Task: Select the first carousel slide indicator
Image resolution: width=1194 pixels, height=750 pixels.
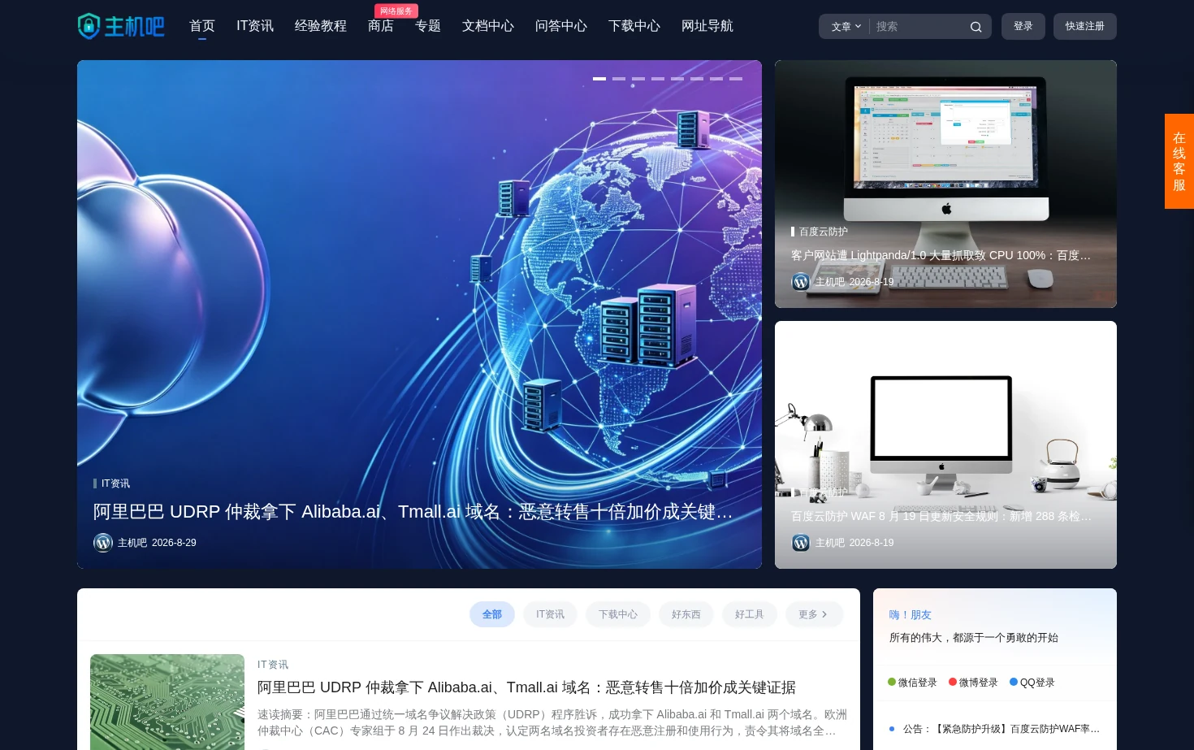Action: [599, 79]
